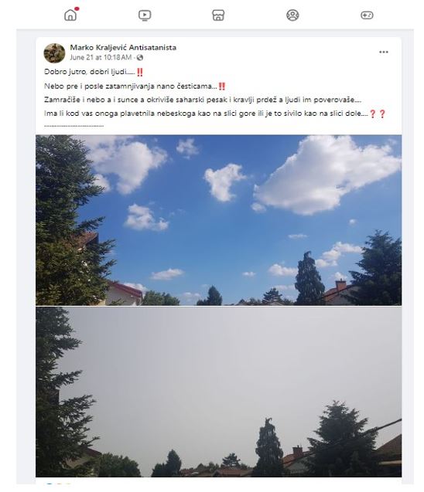Viewport: 424px width, 492px height.
Task: Open the Groups icon in top navigation
Action: coord(292,15)
